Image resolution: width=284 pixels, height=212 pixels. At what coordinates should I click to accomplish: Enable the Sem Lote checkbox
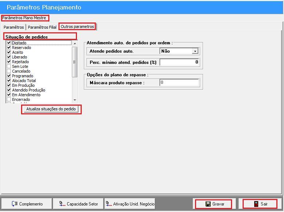9,66
